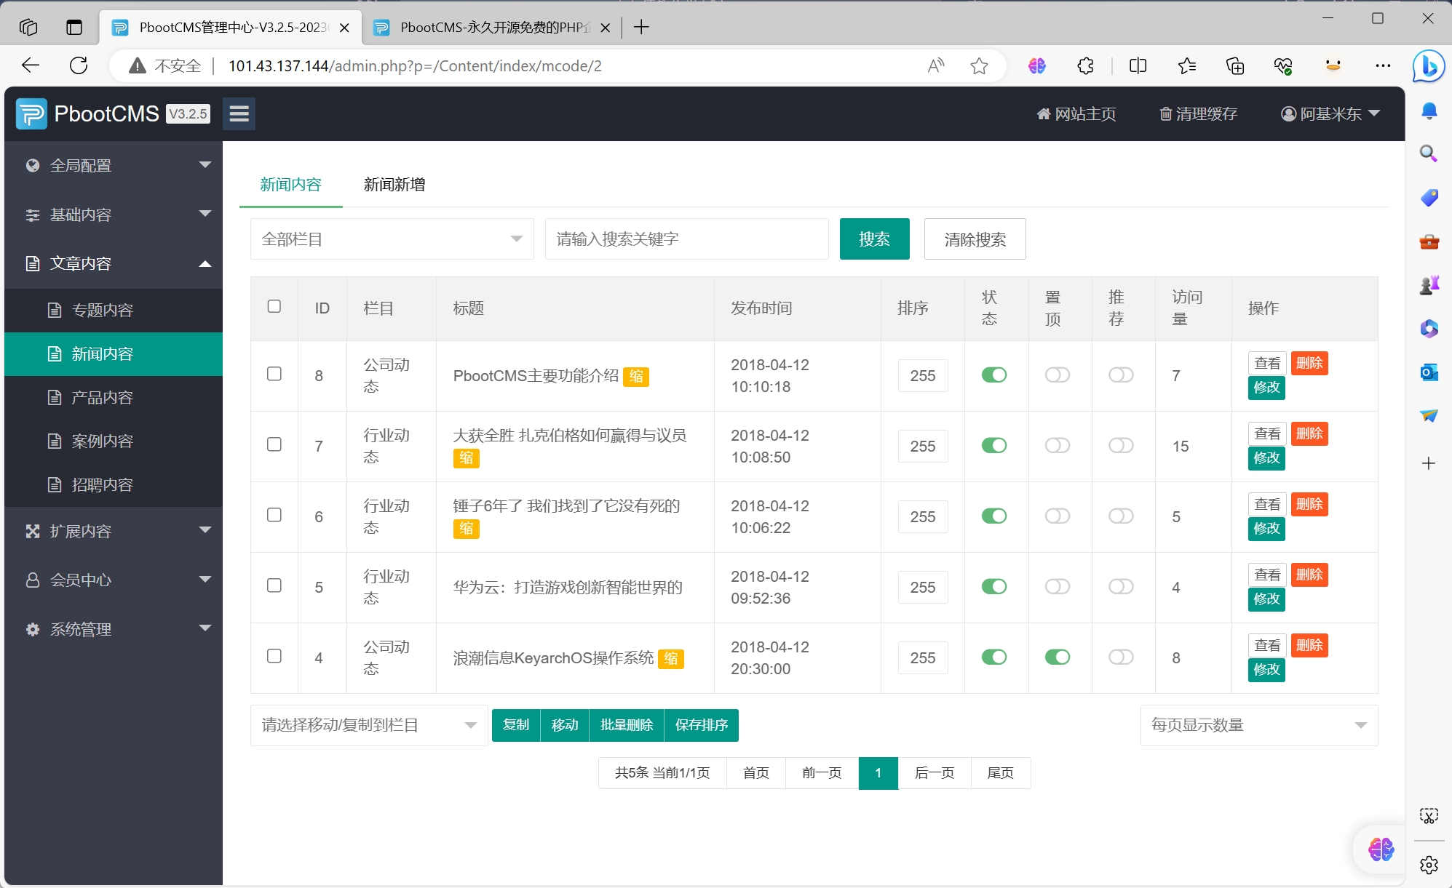Image resolution: width=1452 pixels, height=888 pixels.
Task: Check the select-all checkbox in table header
Action: point(274,306)
